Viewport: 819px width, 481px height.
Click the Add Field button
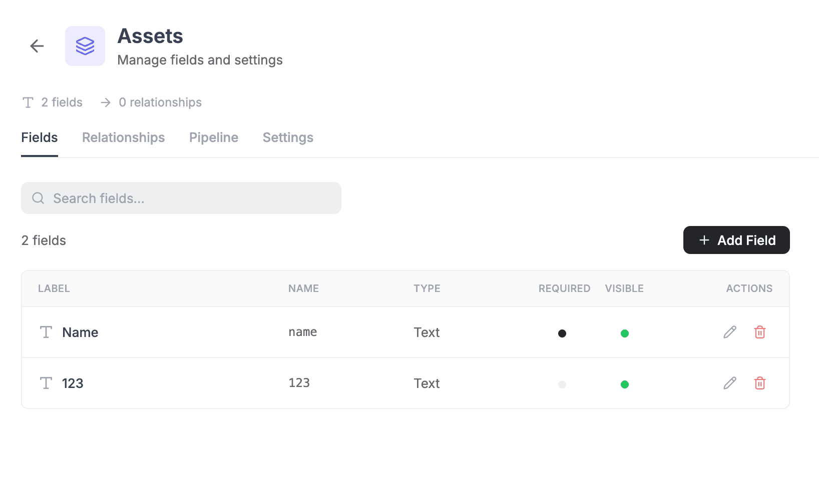(736, 240)
